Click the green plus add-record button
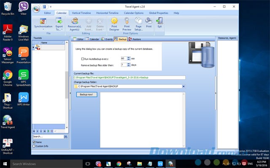The height and width of the screenshot is (168, 270). click(x=48, y=131)
